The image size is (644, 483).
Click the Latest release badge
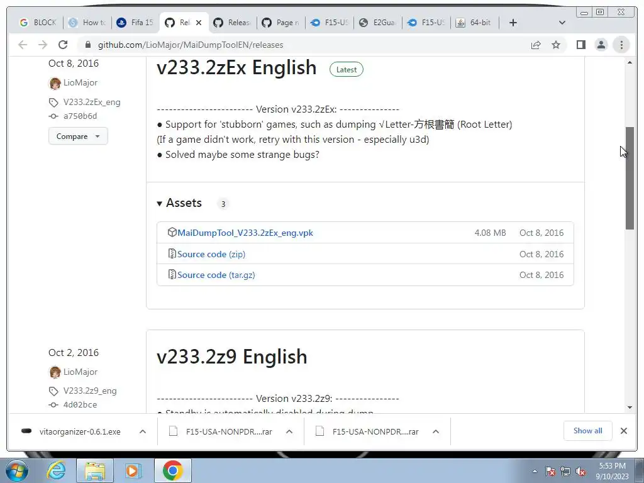347,69
